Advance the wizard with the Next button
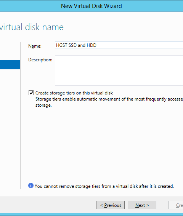Viewport: 183px width, 216px height. pyautogui.click(x=142, y=205)
